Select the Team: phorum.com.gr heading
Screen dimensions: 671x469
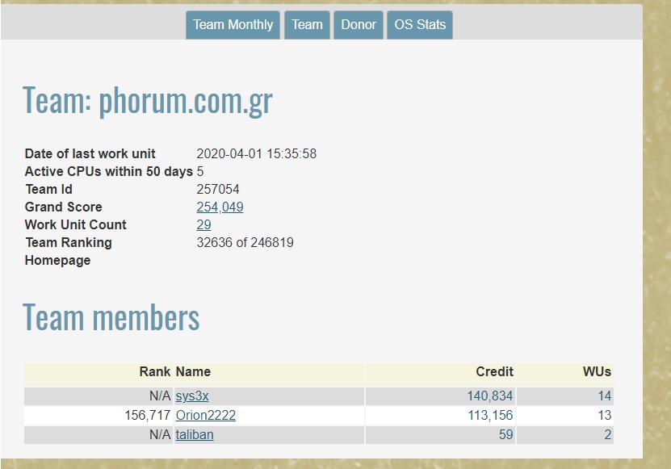pos(148,101)
